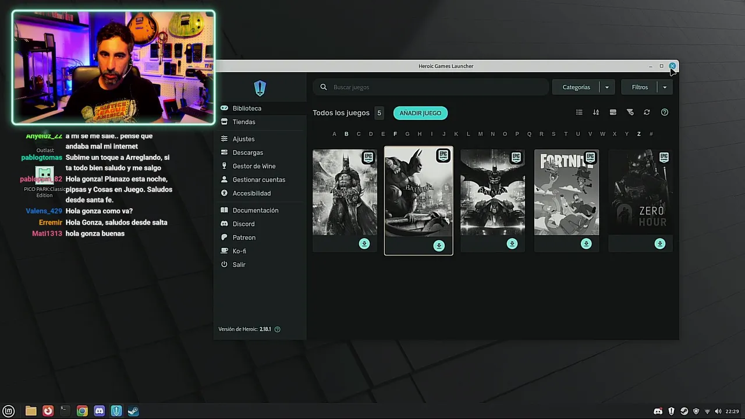Click the Todos los juegos heading
Screen dimensions: 745x419
[x=341, y=113]
